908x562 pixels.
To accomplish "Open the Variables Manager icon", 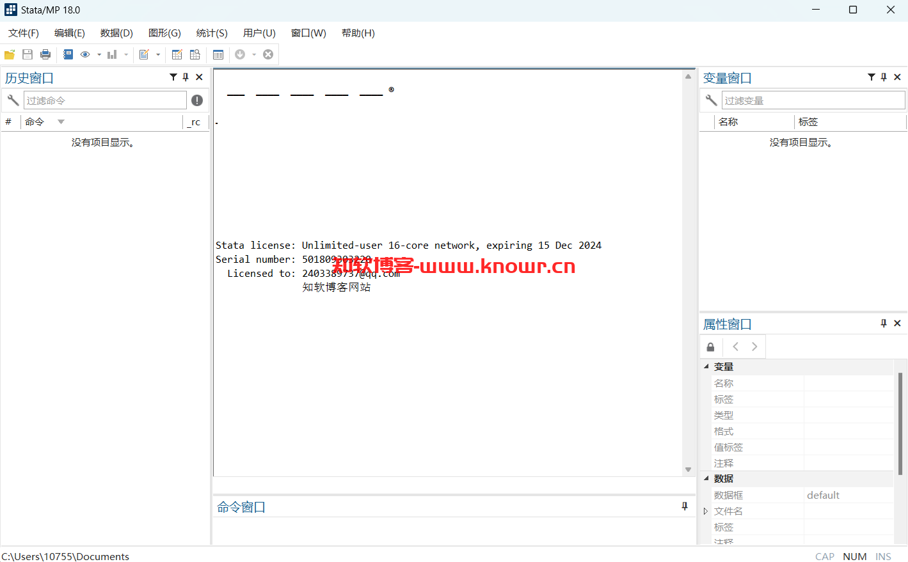I will point(218,54).
